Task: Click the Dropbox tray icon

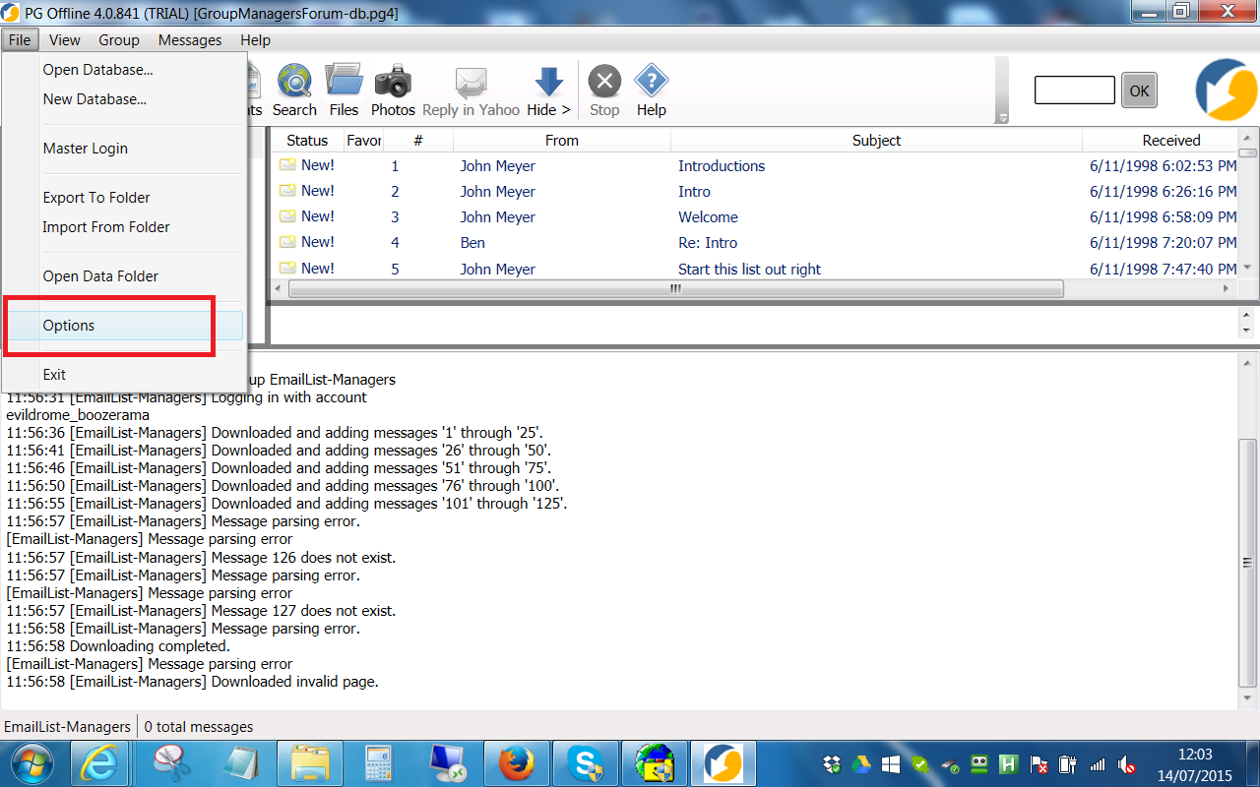Action: (x=831, y=764)
